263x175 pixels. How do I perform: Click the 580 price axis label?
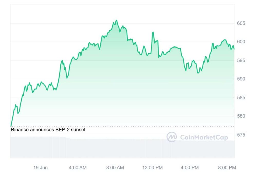(x=241, y=116)
